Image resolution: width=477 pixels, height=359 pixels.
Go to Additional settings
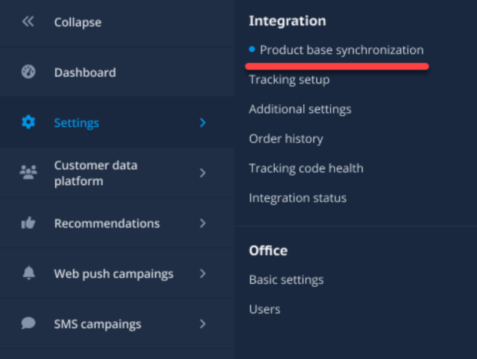pos(300,109)
